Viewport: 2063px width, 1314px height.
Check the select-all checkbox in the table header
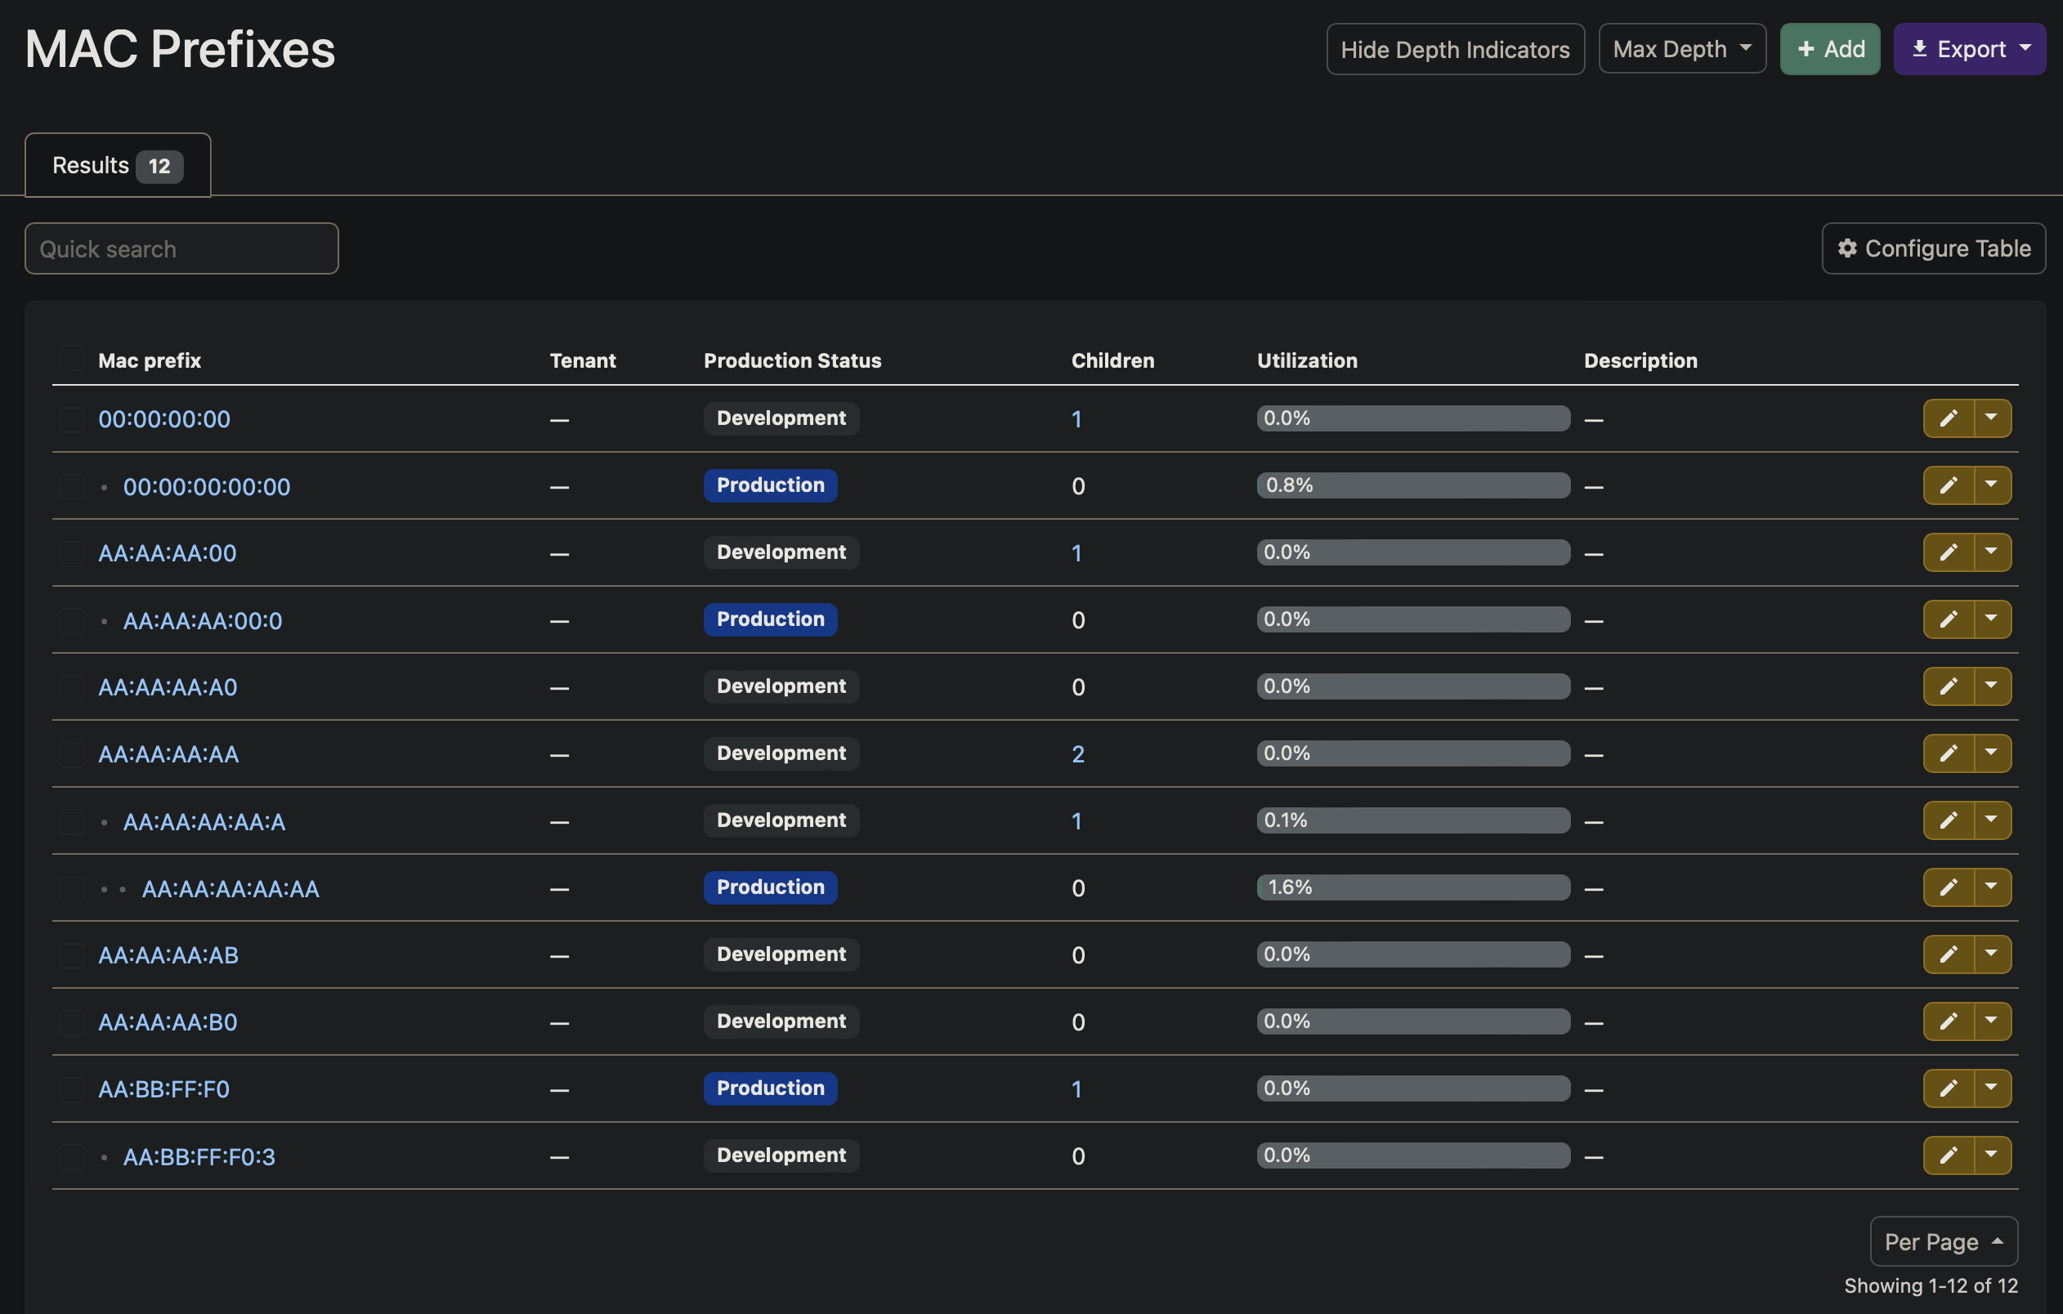[71, 357]
